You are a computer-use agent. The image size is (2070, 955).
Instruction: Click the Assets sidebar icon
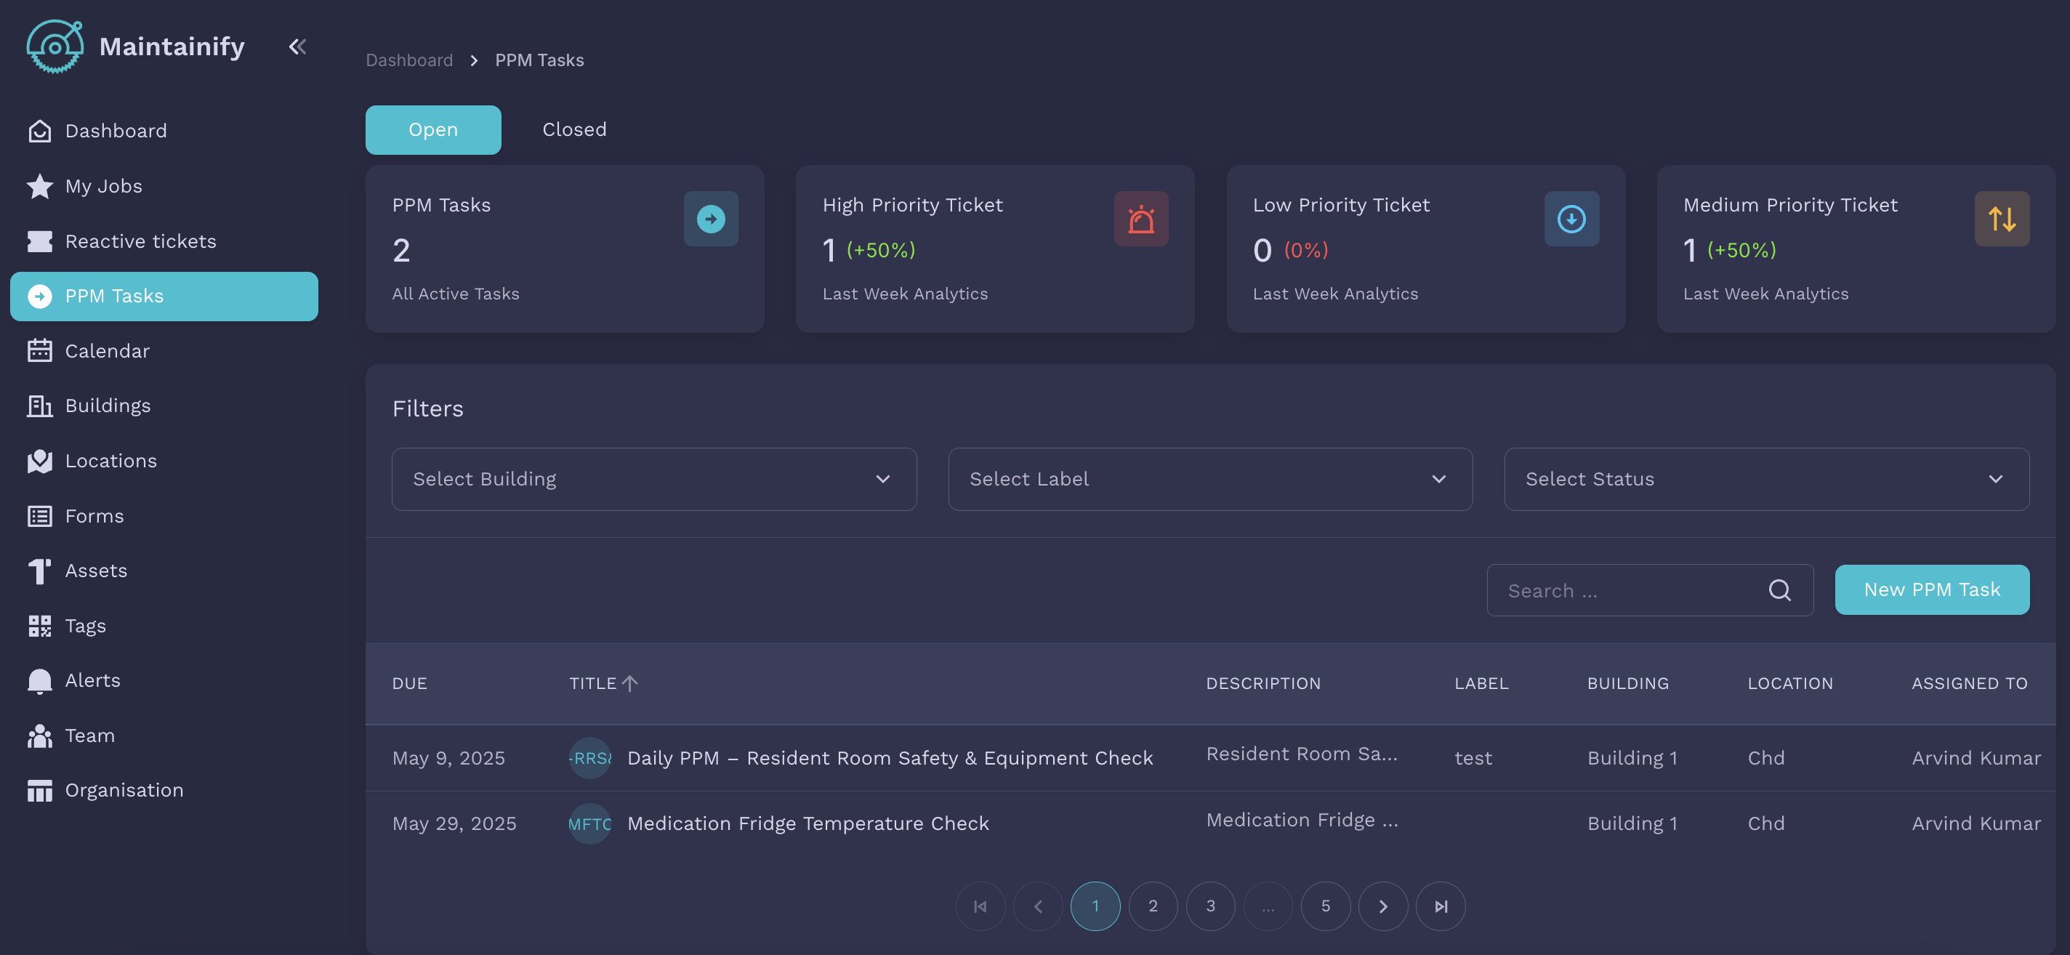click(x=39, y=571)
